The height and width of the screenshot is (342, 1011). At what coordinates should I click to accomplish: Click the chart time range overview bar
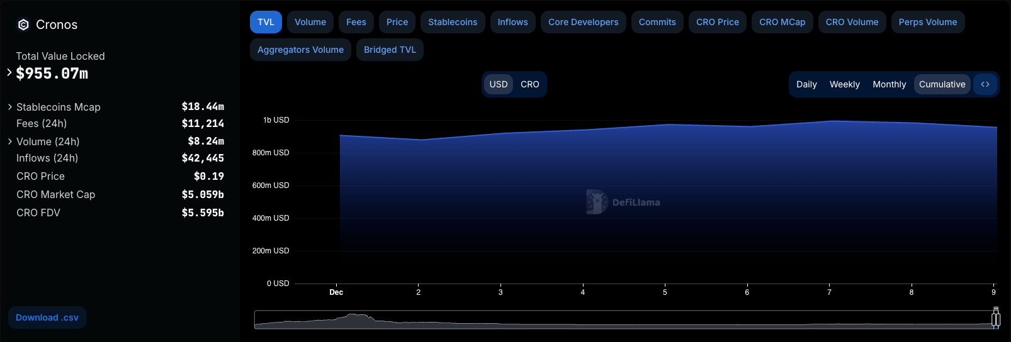tap(624, 319)
